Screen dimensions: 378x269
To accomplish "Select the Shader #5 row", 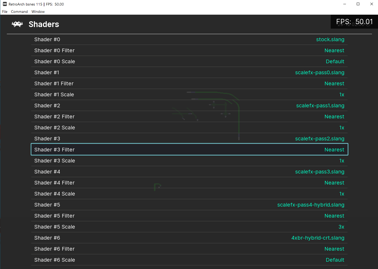I will [x=189, y=205].
